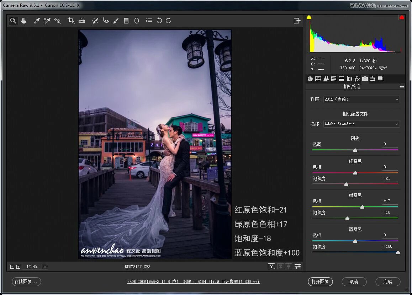Toggle shadow clipping warning triangle
This screenshot has height=295, width=412.
pos(309,17)
